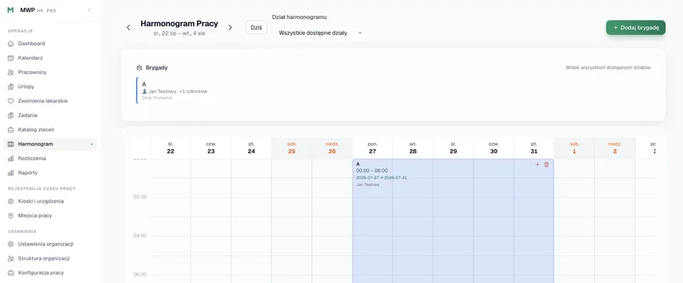The width and height of the screenshot is (683, 283).
Task: Open Rozliczenia page
Action: point(50,159)
